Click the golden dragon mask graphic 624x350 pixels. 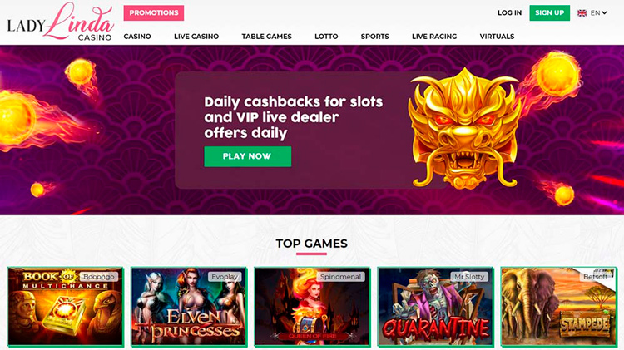[x=465, y=128]
